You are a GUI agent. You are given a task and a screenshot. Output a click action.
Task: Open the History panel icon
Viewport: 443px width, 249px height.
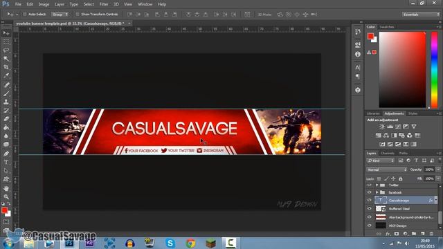point(358,32)
